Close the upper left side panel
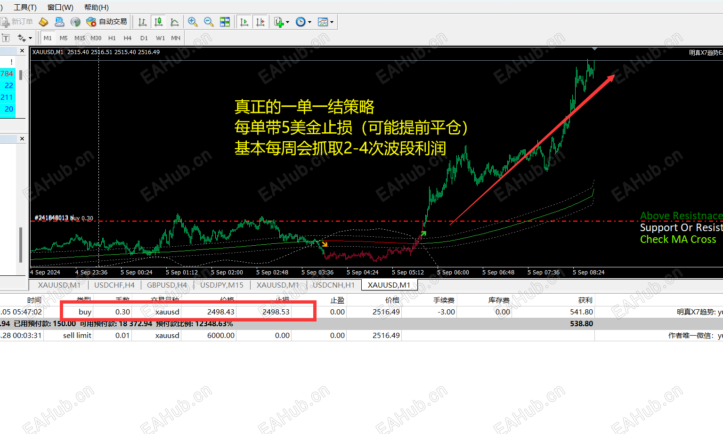723x434 pixels. tap(22, 50)
